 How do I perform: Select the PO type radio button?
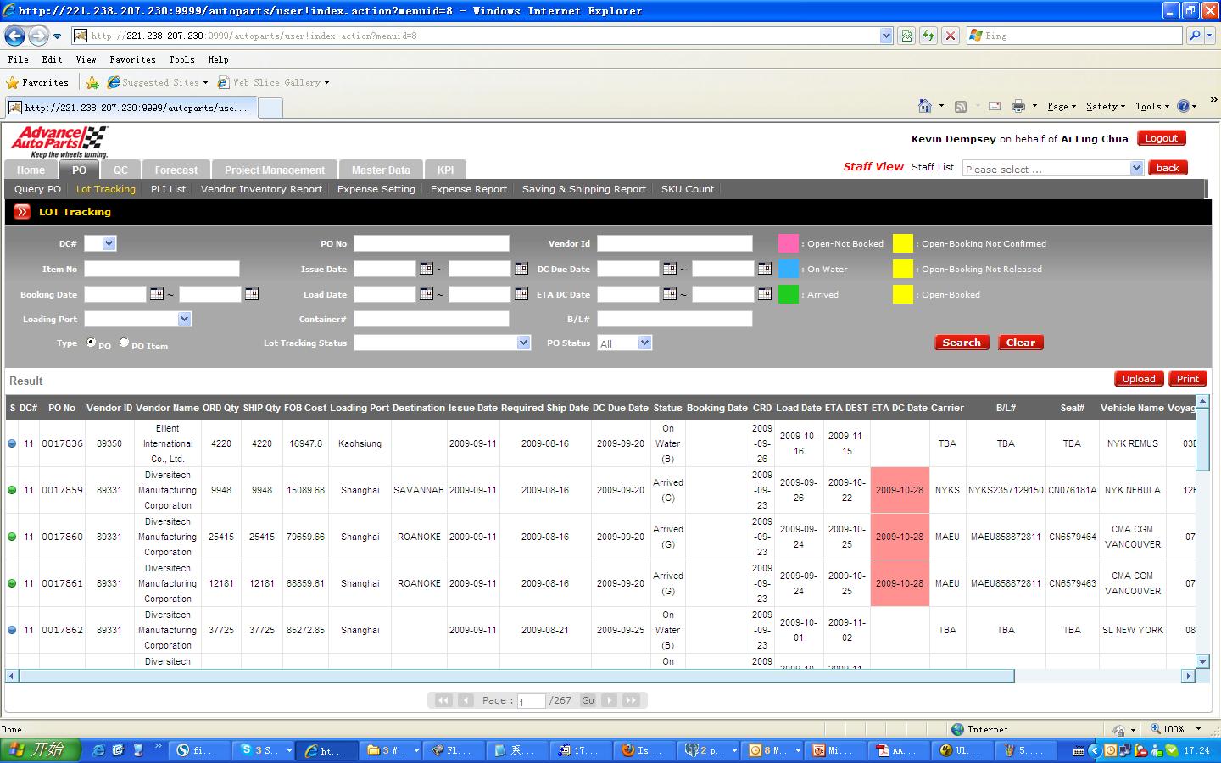92,343
